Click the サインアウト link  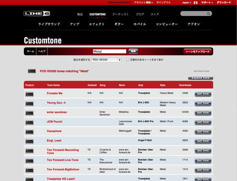[164, 3]
